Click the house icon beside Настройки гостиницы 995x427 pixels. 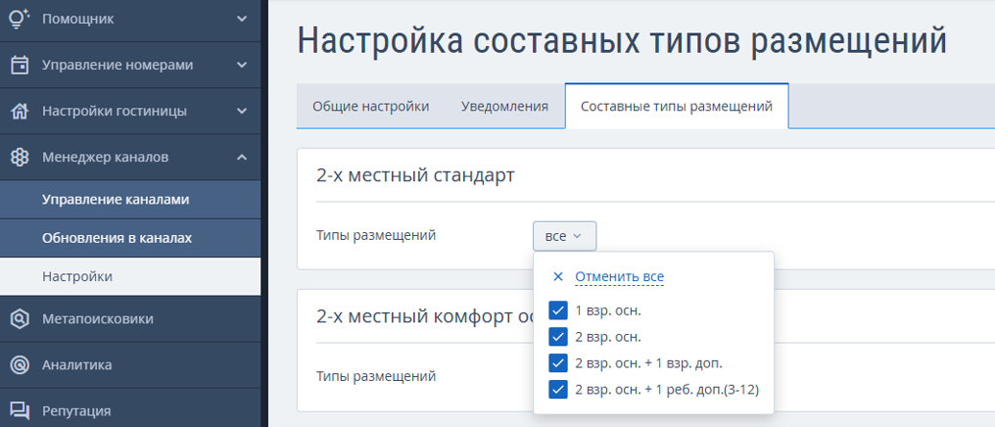coord(20,111)
